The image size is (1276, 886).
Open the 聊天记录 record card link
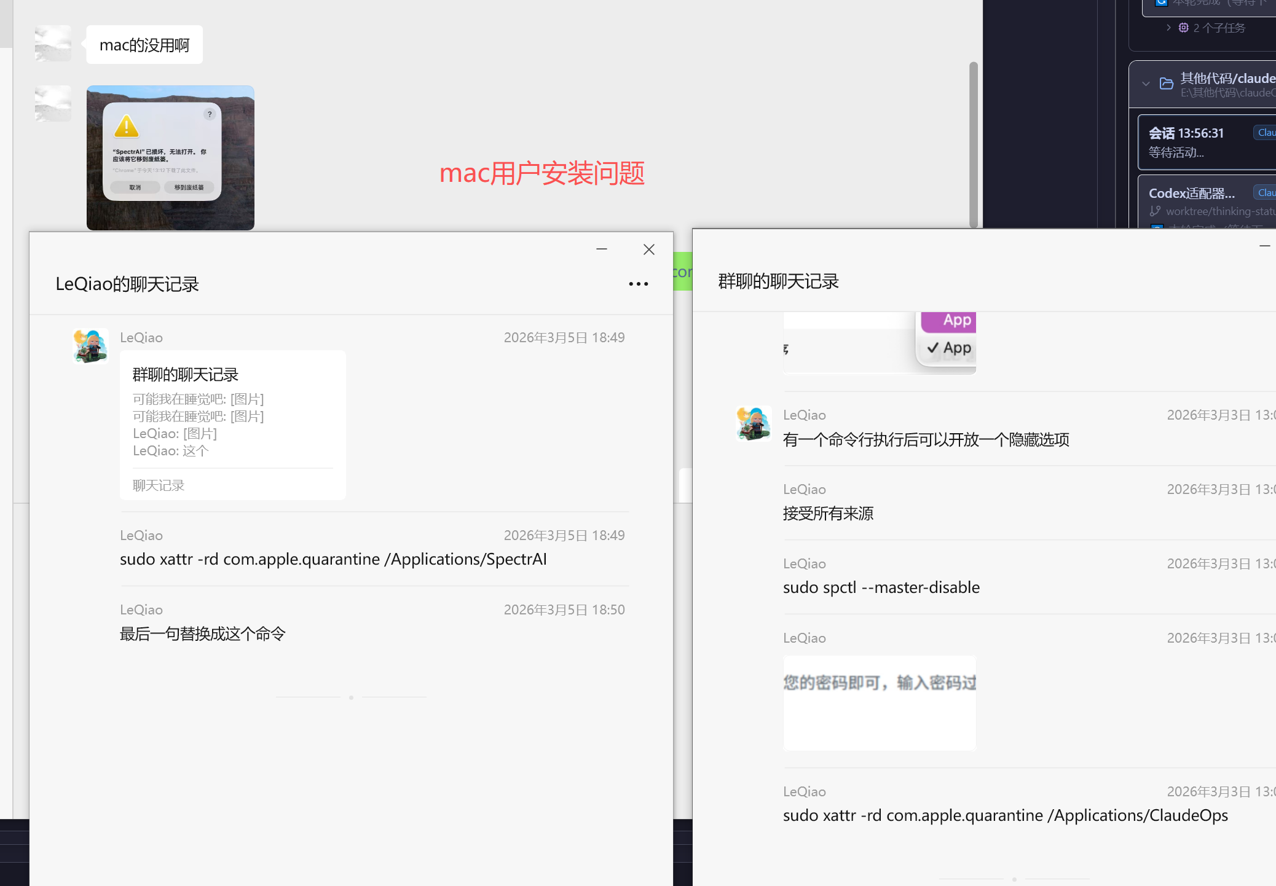[157, 485]
